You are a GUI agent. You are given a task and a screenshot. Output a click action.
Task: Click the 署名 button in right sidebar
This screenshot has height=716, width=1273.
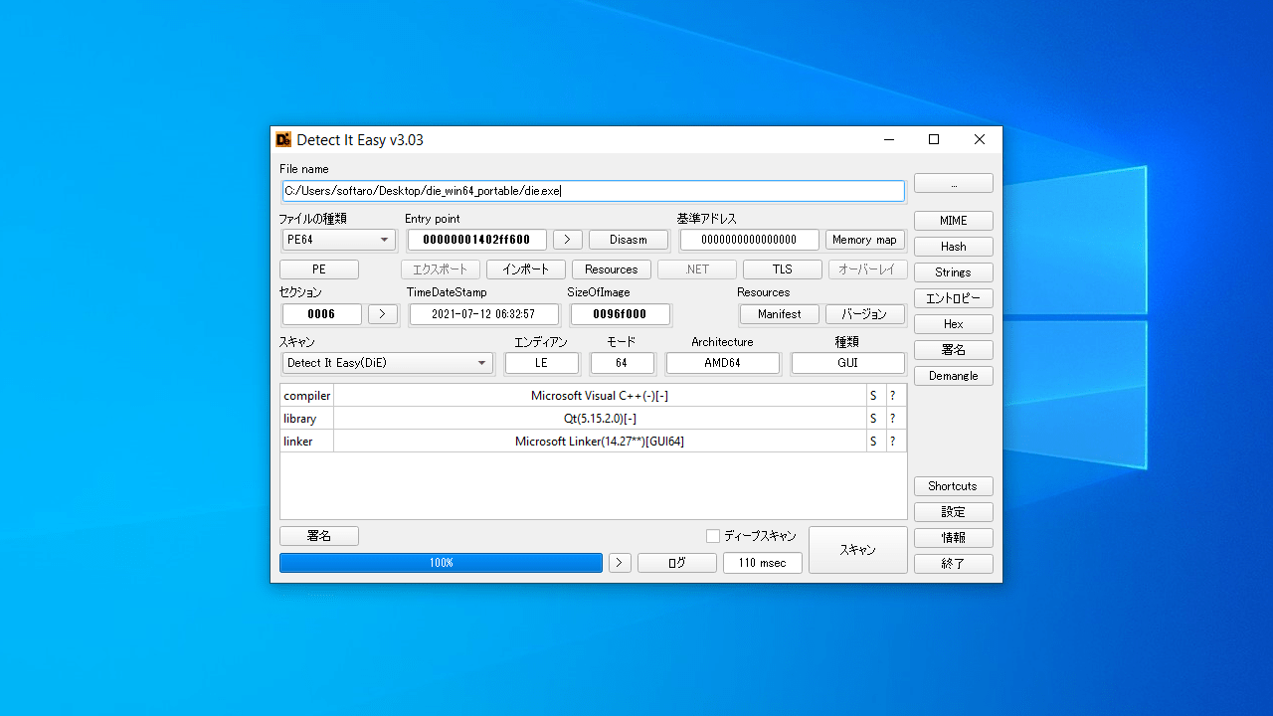coord(953,350)
